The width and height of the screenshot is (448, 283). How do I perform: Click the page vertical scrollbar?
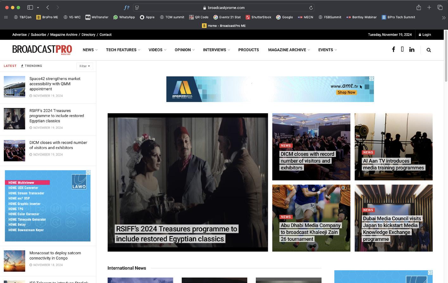(x=446, y=56)
